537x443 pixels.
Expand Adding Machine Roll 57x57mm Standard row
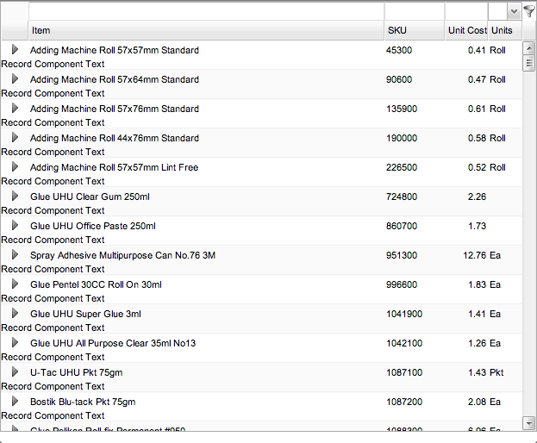(x=15, y=50)
